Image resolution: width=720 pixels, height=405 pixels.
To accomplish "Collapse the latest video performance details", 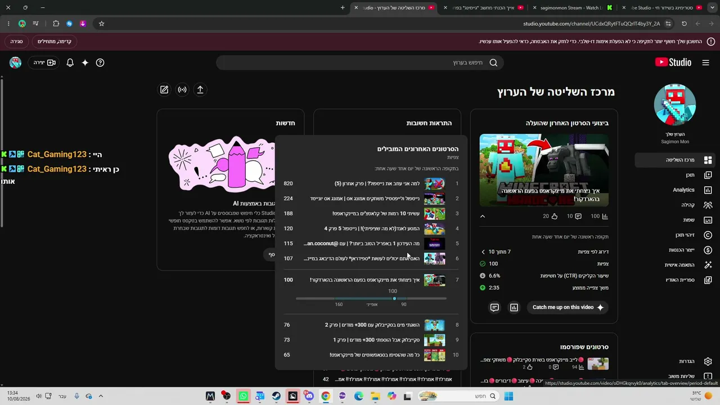I will tap(482, 216).
